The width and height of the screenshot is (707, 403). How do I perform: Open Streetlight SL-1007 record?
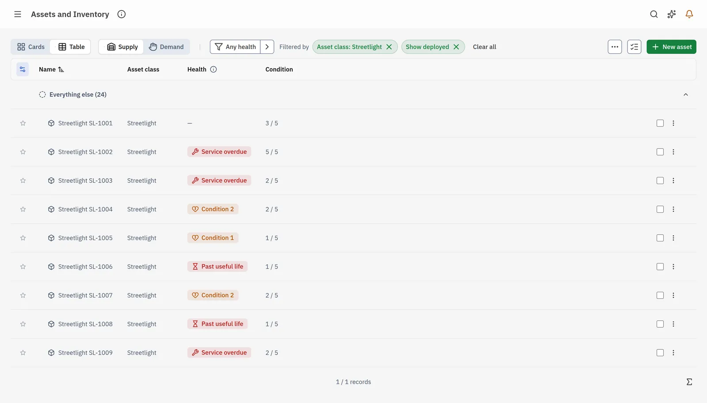point(85,295)
